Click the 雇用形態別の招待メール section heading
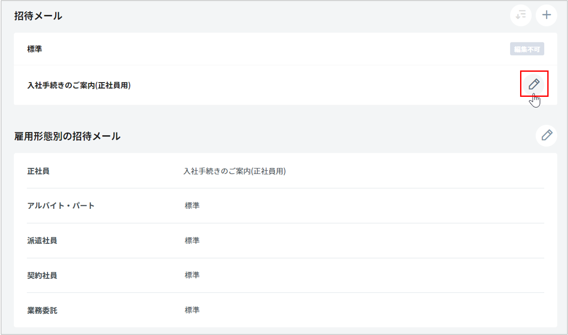The width and height of the screenshot is (568, 335). 67,136
